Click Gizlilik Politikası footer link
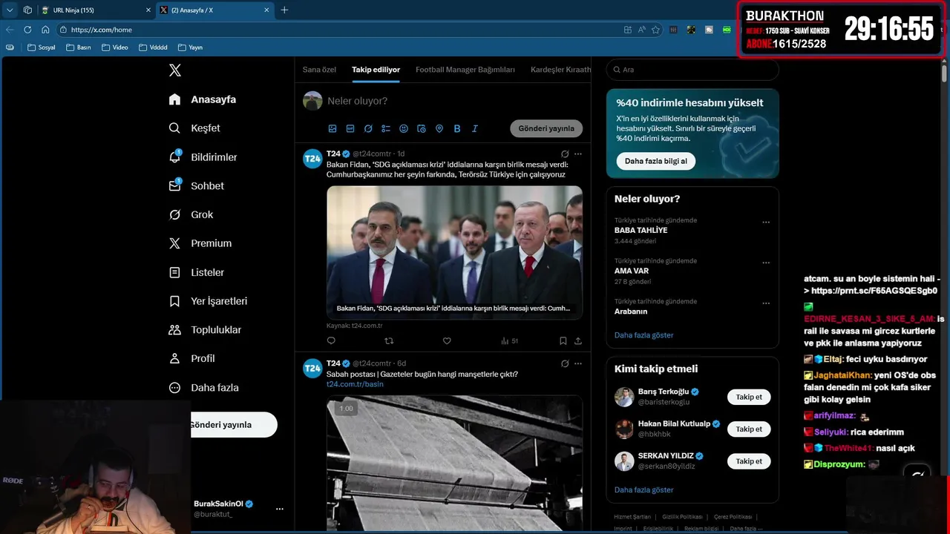The width and height of the screenshot is (950, 534). coord(682,517)
